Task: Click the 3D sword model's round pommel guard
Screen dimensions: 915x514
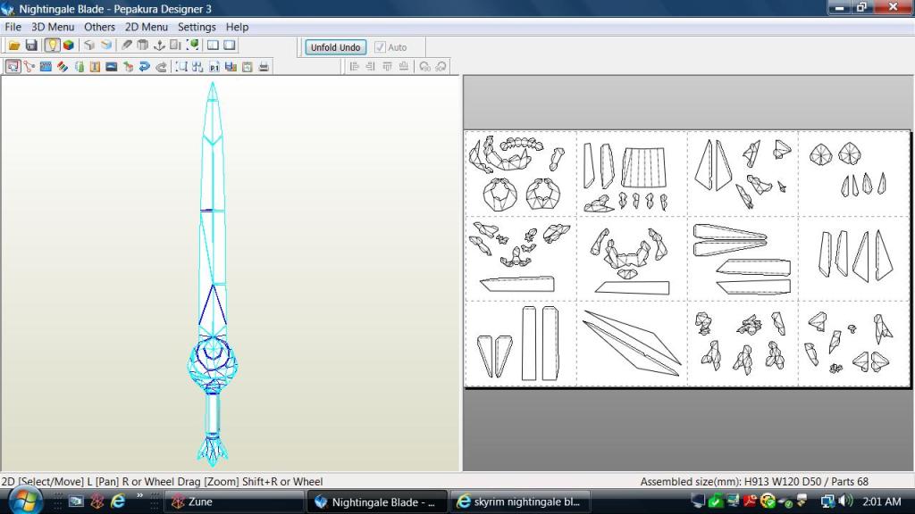Action: click(x=213, y=364)
